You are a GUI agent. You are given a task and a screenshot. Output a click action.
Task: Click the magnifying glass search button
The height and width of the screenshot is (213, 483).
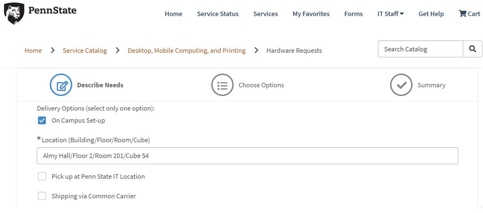pos(472,49)
